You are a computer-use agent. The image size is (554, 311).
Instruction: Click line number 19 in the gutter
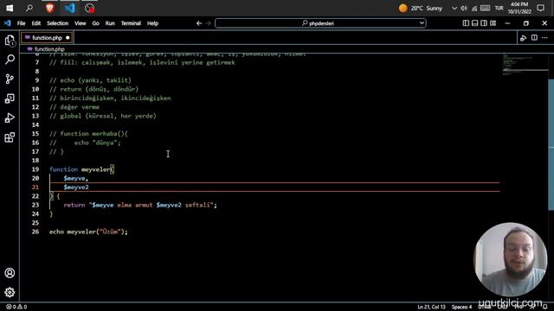35,169
